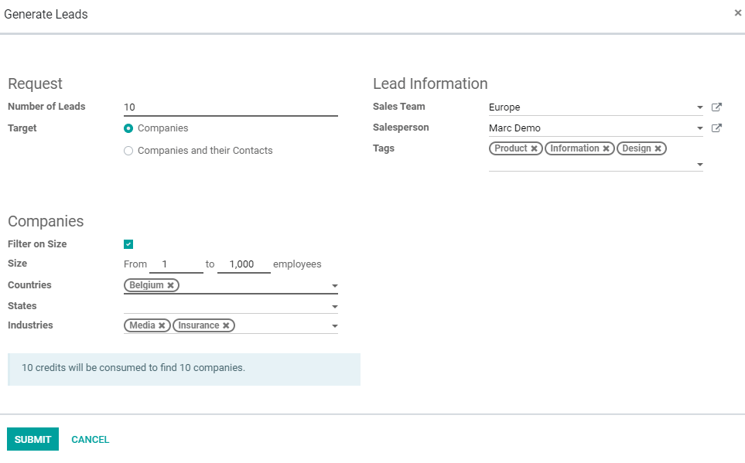The height and width of the screenshot is (463, 745).
Task: Open the Industries dropdown arrow
Action: coord(335,326)
